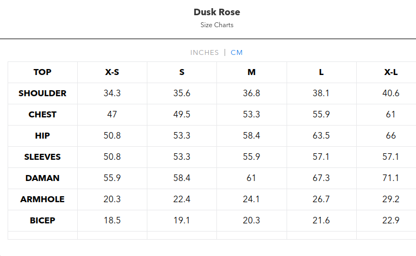Screen dimensions: 416x256
Task: Select the M size column header
Action: tap(251, 72)
